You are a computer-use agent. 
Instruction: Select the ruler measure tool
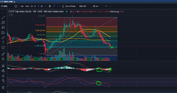(x=3, y=54)
